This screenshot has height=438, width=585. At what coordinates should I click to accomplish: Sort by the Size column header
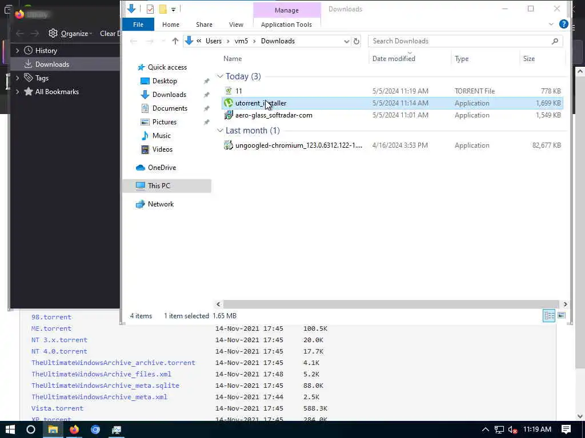click(528, 59)
